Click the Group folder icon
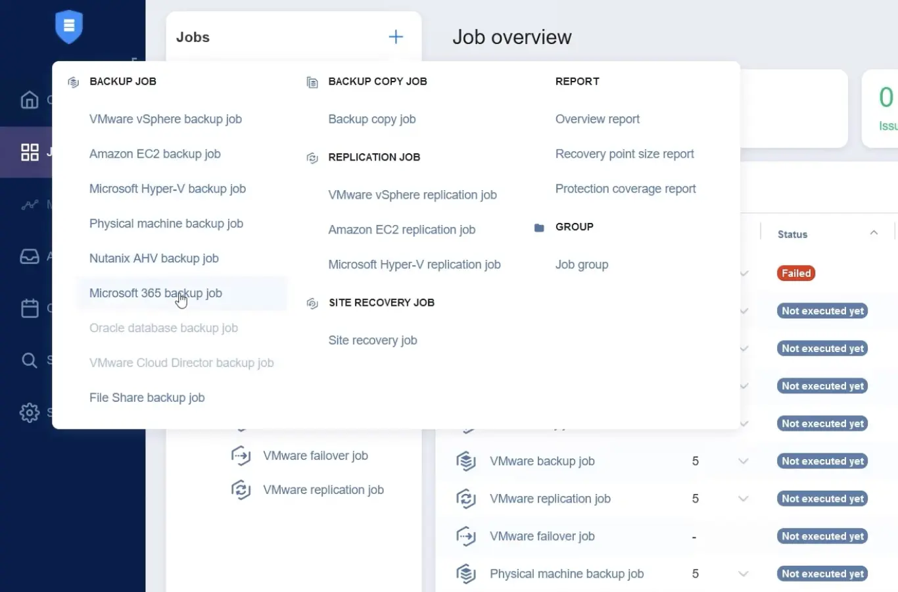The width and height of the screenshot is (898, 592). pyautogui.click(x=539, y=228)
